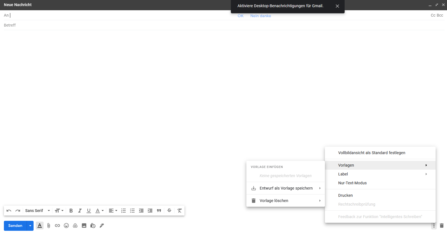Add Cc recipients
The image size is (447, 233).
433,15
